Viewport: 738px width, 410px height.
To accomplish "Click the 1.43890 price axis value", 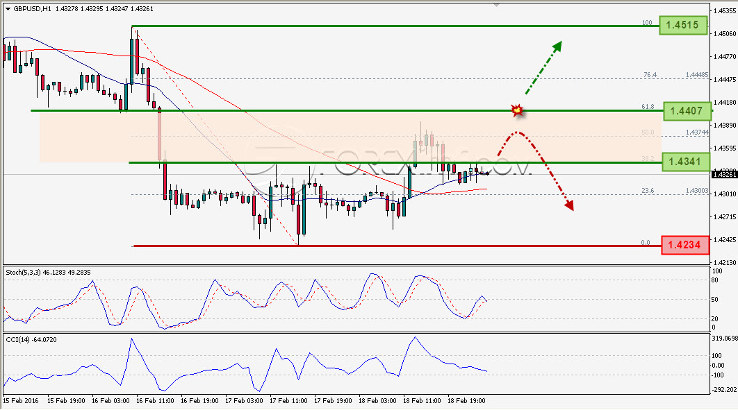I will click(x=725, y=126).
